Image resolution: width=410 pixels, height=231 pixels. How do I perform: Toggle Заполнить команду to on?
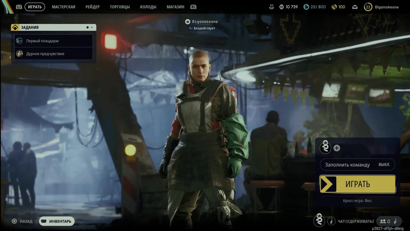(x=357, y=165)
